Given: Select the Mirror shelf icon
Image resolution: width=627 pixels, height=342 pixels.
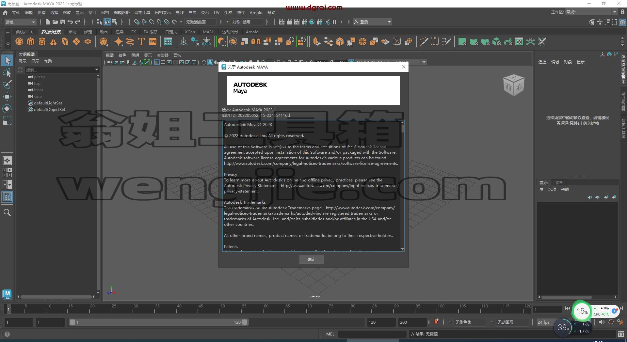Looking at the screenshot, I should click(256, 41).
